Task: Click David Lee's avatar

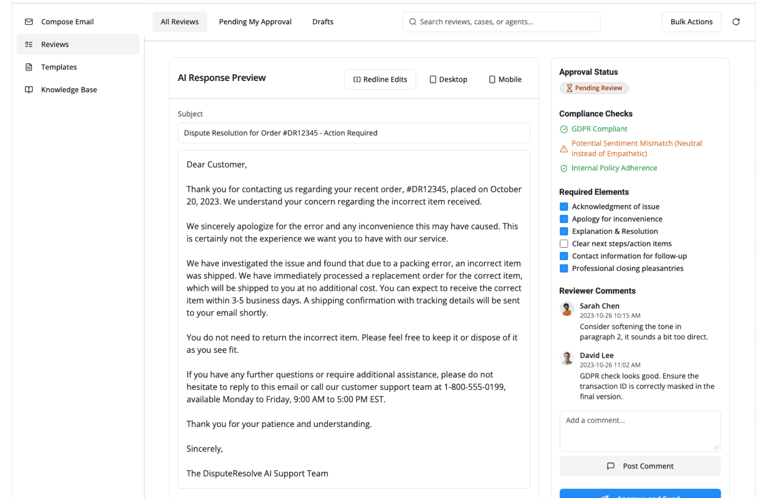Action: (566, 358)
